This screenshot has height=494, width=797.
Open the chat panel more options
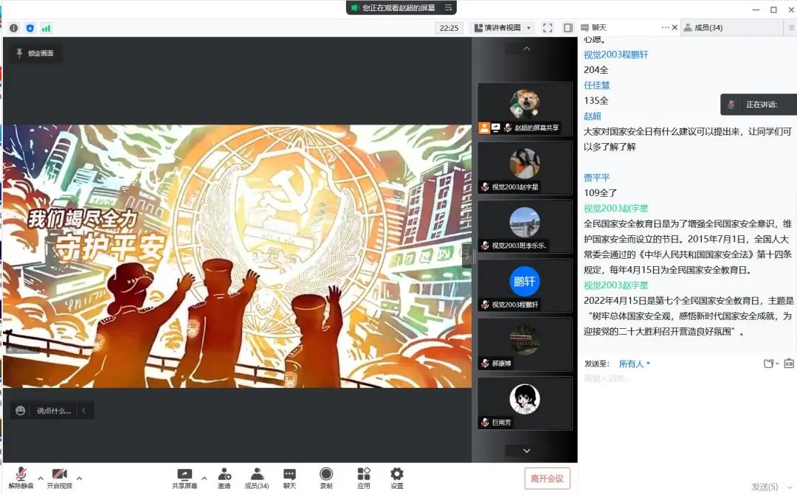[x=665, y=27]
